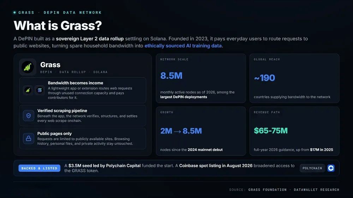Click the 8.5M network scale figure
The width and height of the screenshot is (353, 198).
[x=171, y=76]
